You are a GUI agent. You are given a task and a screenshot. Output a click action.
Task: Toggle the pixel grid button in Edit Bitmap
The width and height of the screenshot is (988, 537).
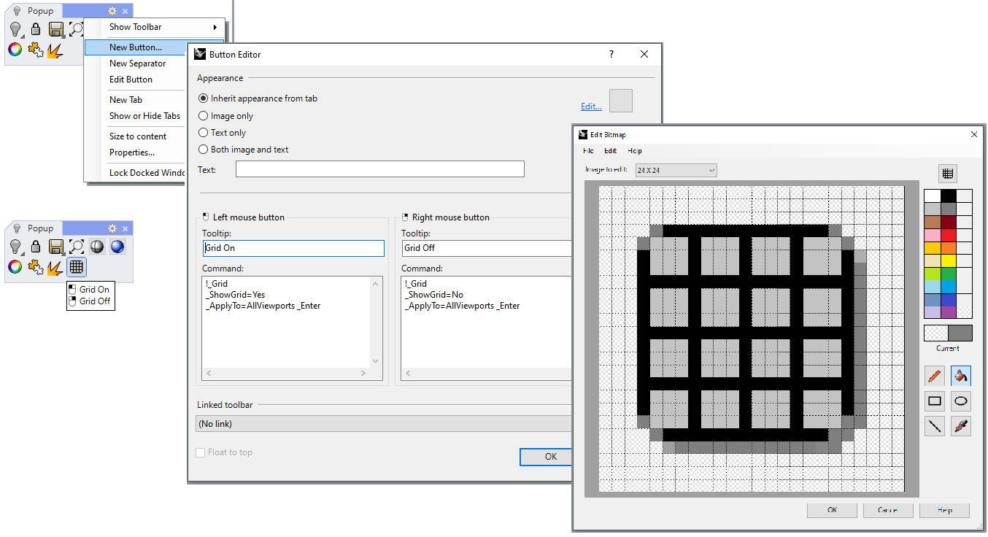pos(947,174)
